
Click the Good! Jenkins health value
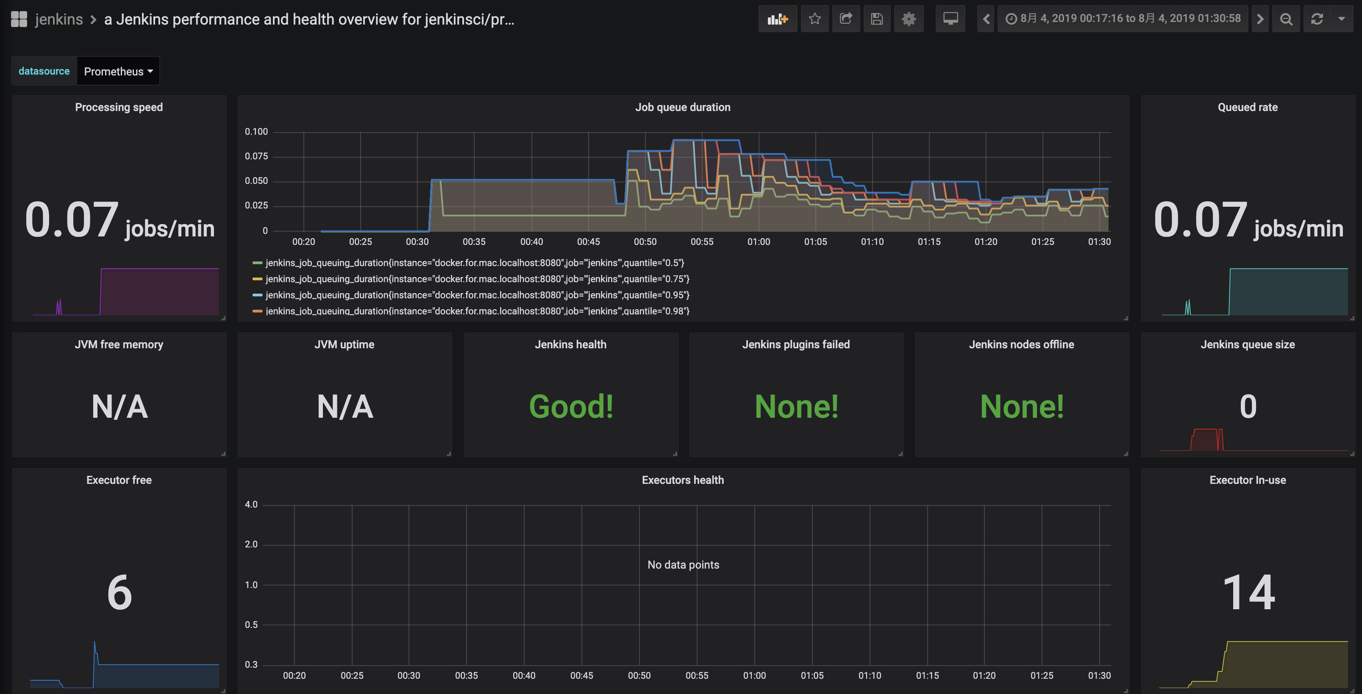click(x=571, y=406)
